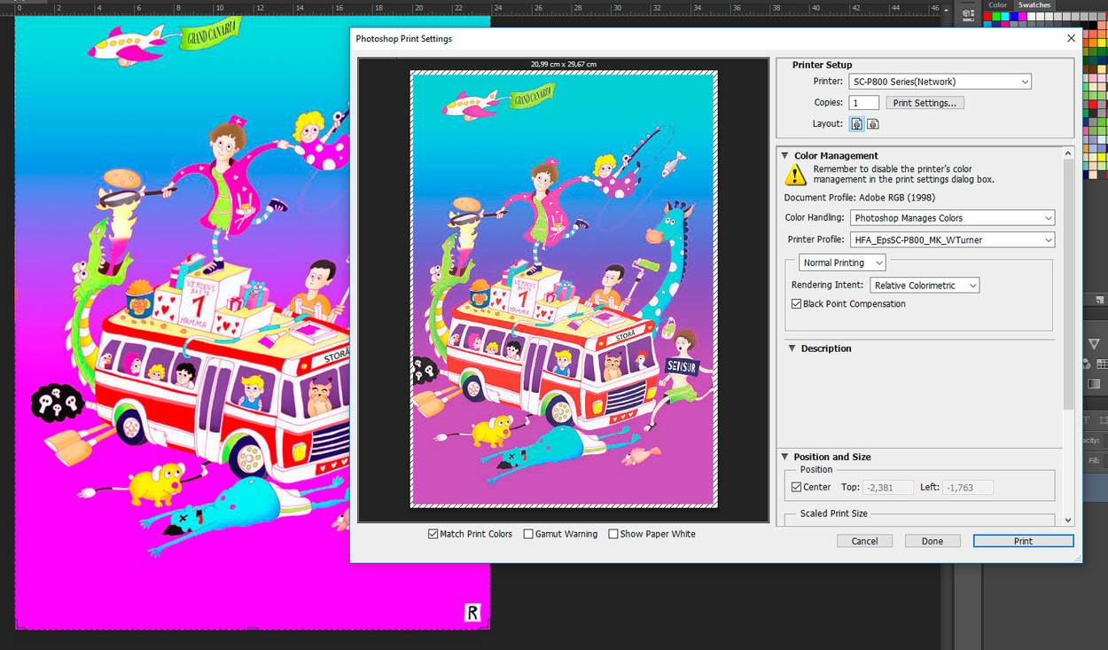The width and height of the screenshot is (1108, 650).
Task: Pick the red swatch in Swatches panel
Action: click(987, 16)
